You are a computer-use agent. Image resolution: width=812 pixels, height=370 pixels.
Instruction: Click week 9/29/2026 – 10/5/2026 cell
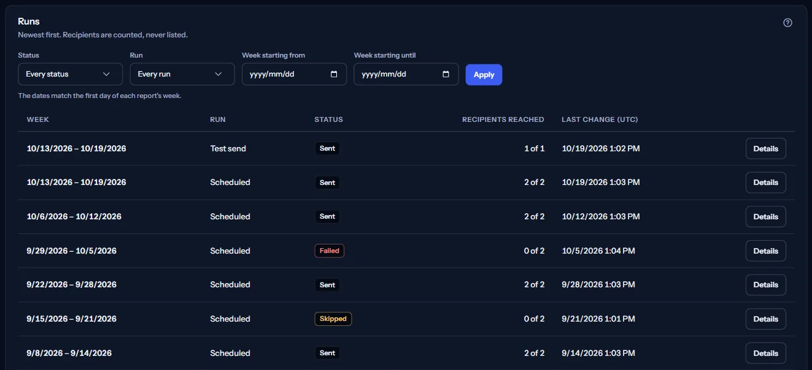pos(72,251)
